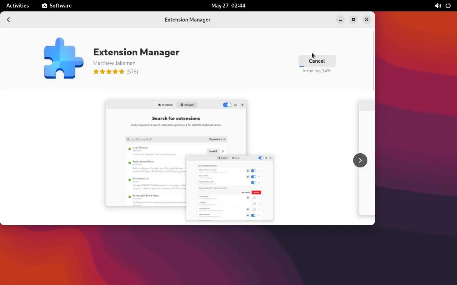The width and height of the screenshot is (457, 285).
Task: Click the Extension Manager app title heading
Action: [136, 52]
